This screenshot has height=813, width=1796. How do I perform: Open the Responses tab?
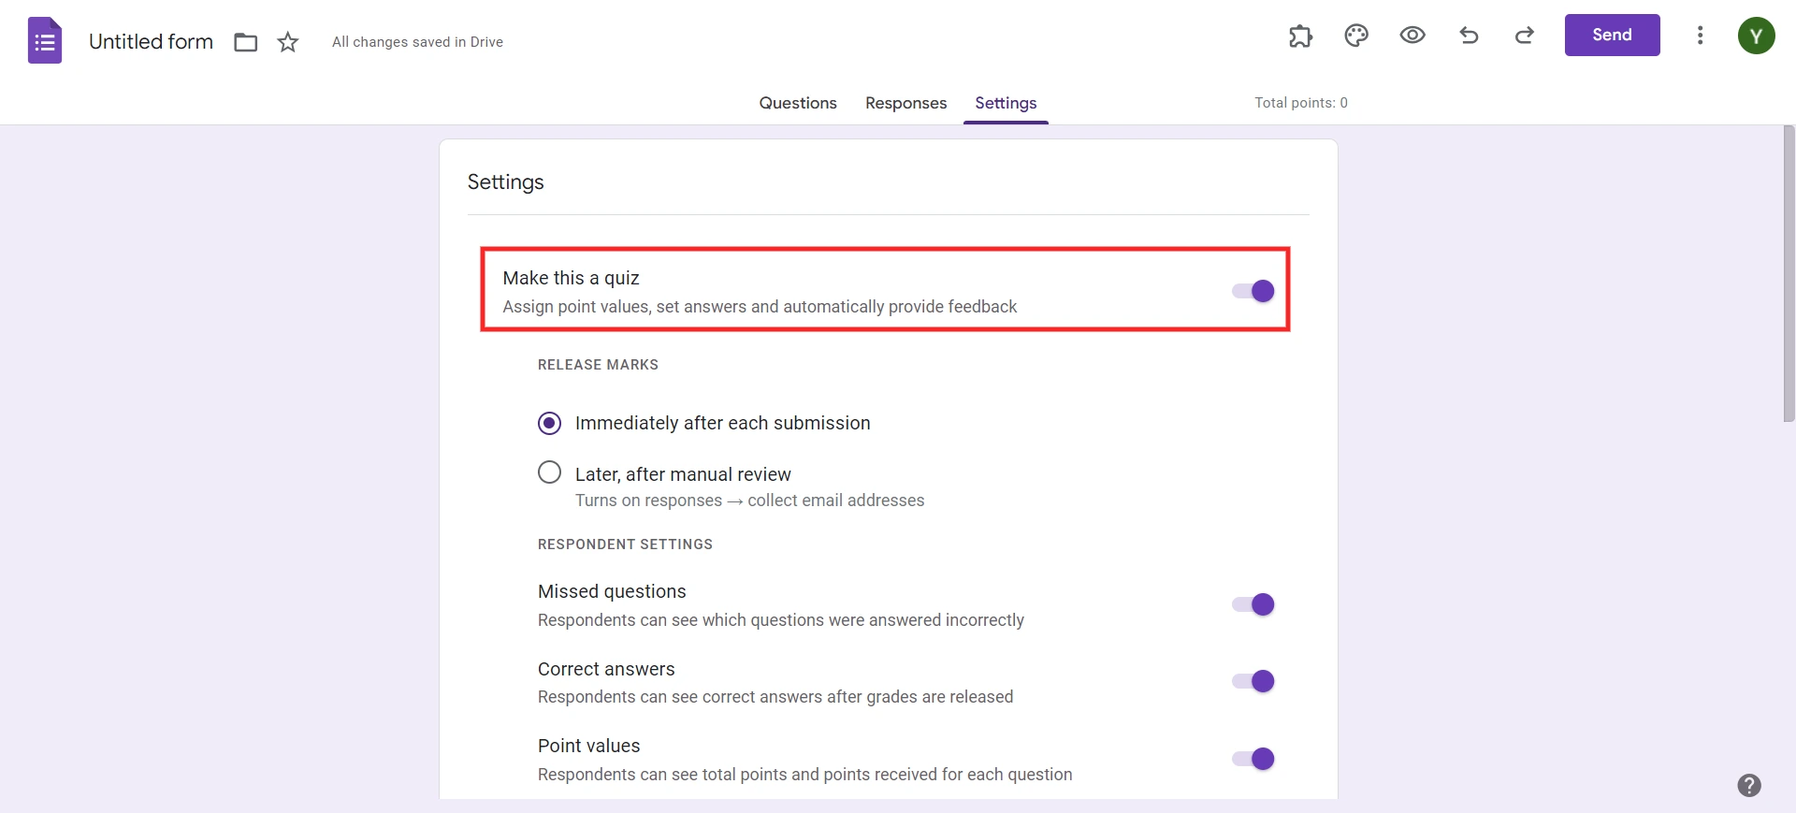tap(905, 103)
